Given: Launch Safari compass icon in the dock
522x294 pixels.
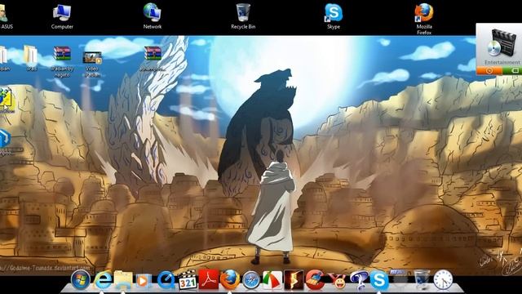Looking at the screenshot, I should tap(251, 280).
